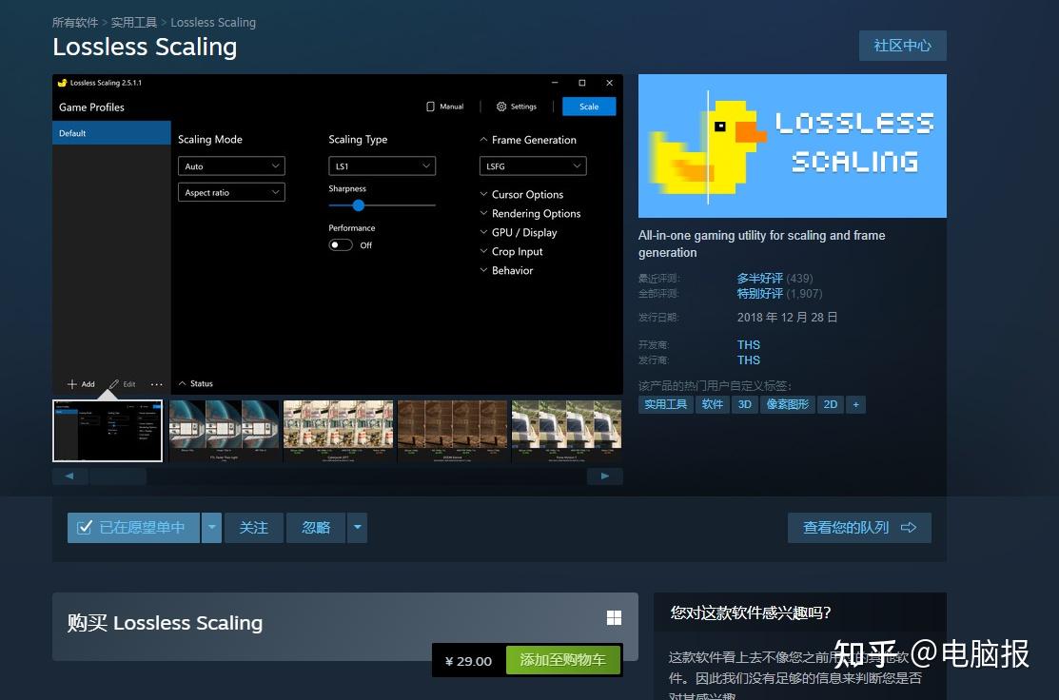The width and height of the screenshot is (1059, 700).
Task: Collapse the Frame Generation section
Action: (x=528, y=140)
